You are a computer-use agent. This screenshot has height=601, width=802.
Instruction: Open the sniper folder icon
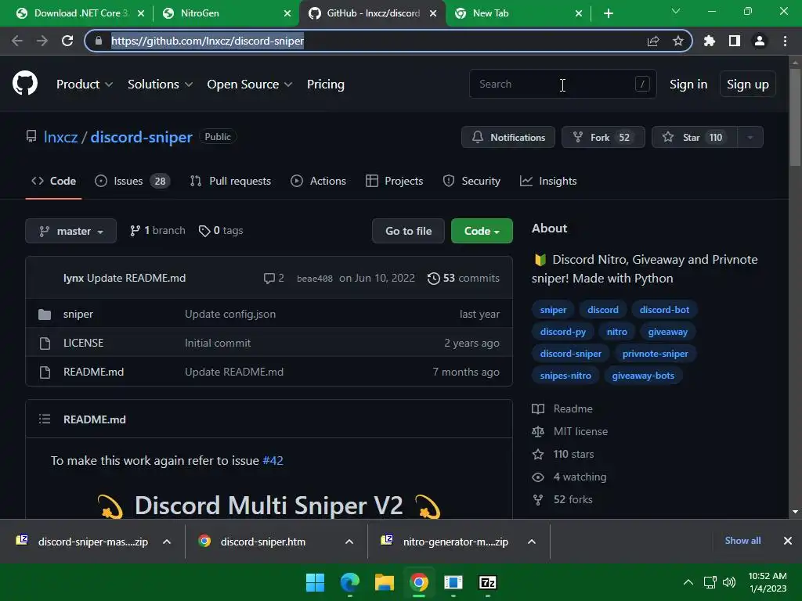(x=45, y=315)
